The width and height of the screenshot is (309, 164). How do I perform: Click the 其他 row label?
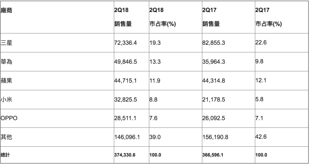pyautogui.click(x=7, y=137)
